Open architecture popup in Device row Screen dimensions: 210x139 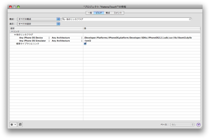82,38
